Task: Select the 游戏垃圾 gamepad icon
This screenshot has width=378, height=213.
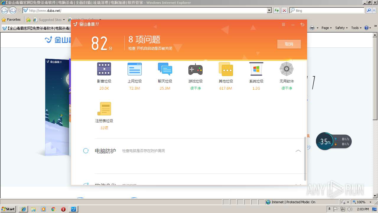Action: (195, 69)
